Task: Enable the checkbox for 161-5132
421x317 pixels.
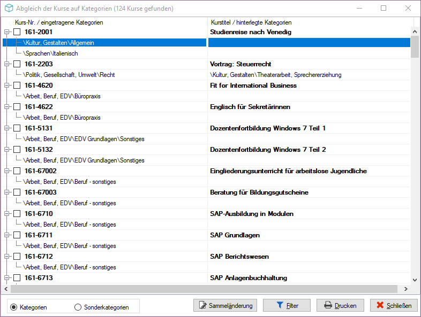Action: (17, 150)
